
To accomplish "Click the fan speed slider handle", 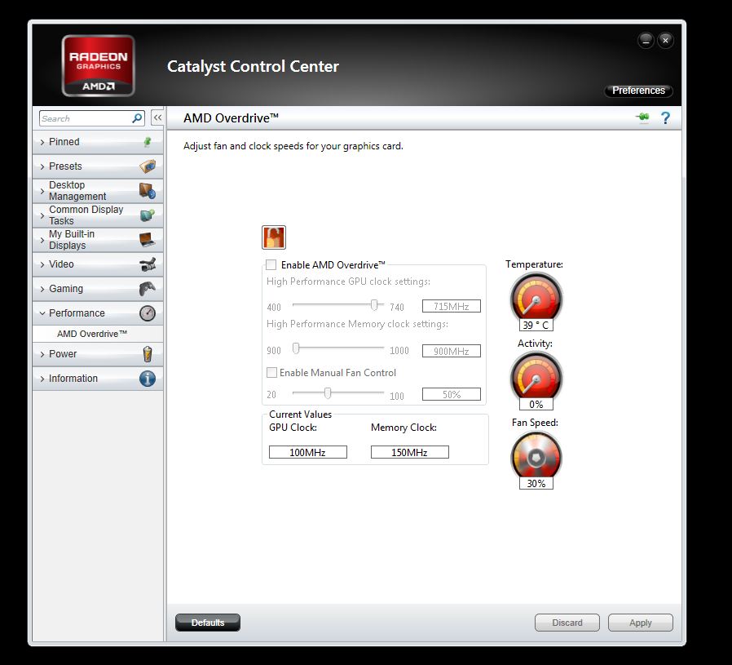I will [x=328, y=393].
